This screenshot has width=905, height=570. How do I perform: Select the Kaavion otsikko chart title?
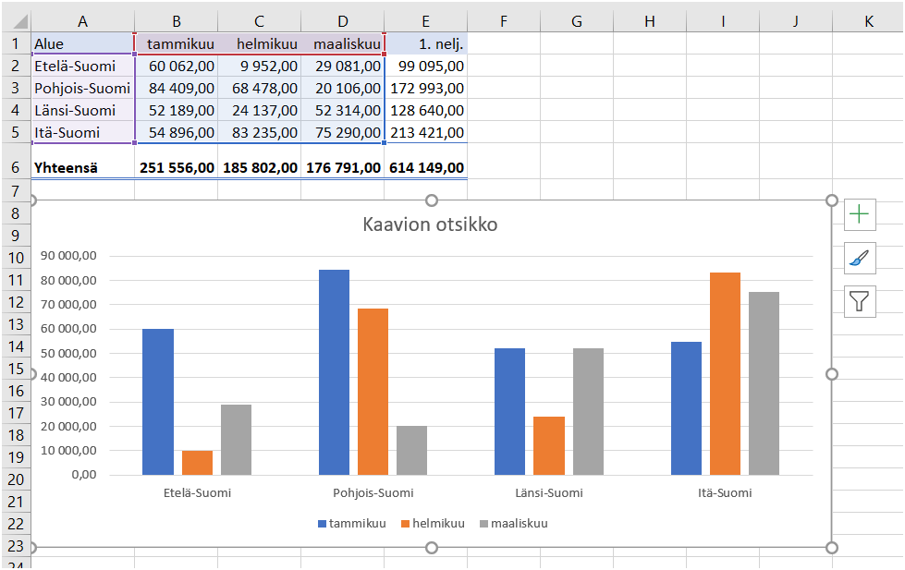430,224
